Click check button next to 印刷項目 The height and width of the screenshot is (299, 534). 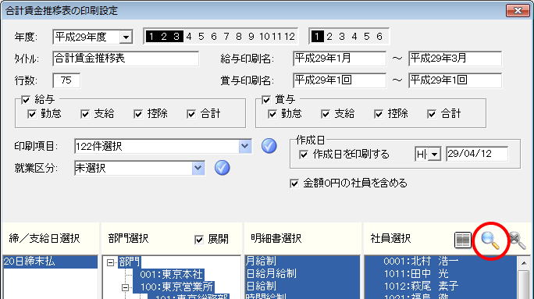(x=269, y=146)
